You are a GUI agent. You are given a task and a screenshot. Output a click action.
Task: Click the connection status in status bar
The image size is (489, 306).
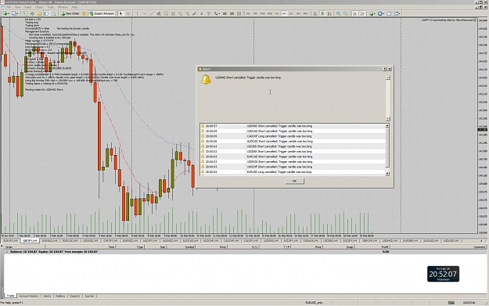click(x=469, y=303)
